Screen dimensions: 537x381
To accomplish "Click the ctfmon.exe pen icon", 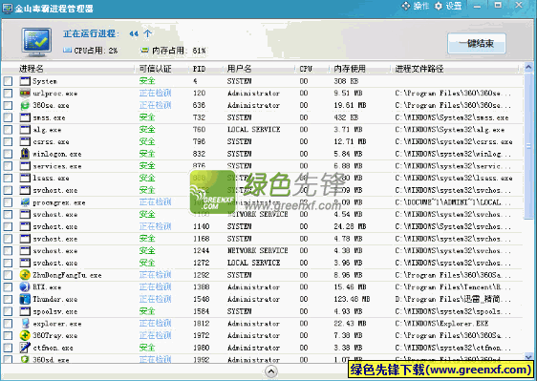I will click(x=25, y=348).
